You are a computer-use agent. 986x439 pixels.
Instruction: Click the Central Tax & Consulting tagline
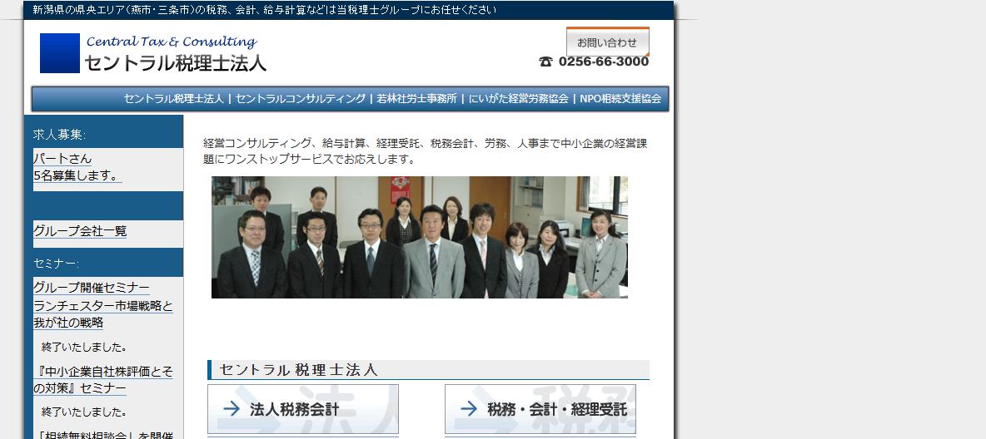point(172,42)
